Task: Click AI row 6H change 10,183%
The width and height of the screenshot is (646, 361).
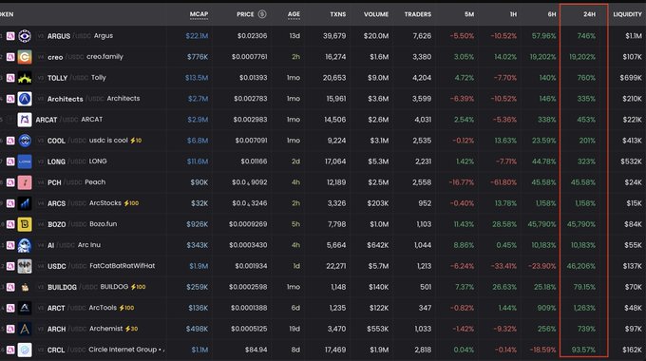Action: [543, 245]
